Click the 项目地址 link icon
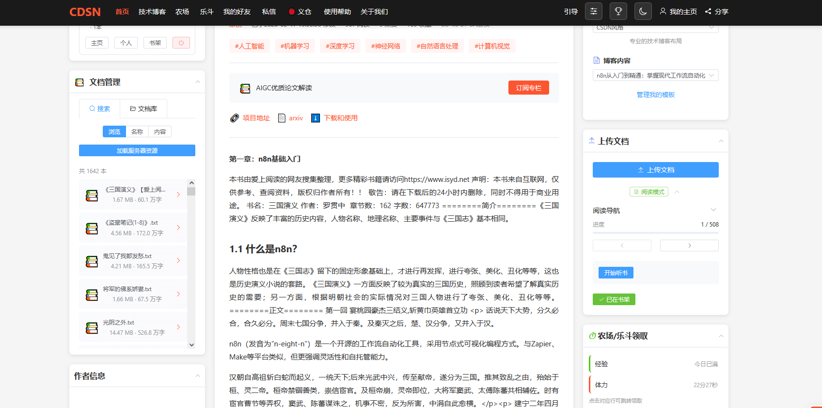Screen dimensions: 822x408 tap(235, 118)
